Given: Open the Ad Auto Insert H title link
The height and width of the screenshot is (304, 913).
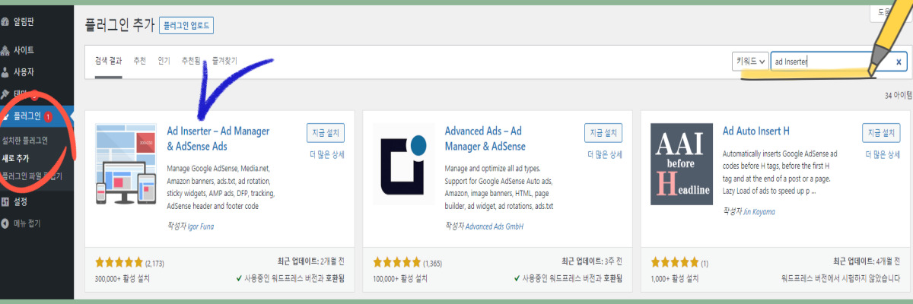Looking at the screenshot, I should [x=756, y=131].
